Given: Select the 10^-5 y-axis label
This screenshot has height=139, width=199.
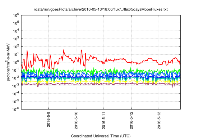Looking at the screenshot, I should [x=16, y=102].
